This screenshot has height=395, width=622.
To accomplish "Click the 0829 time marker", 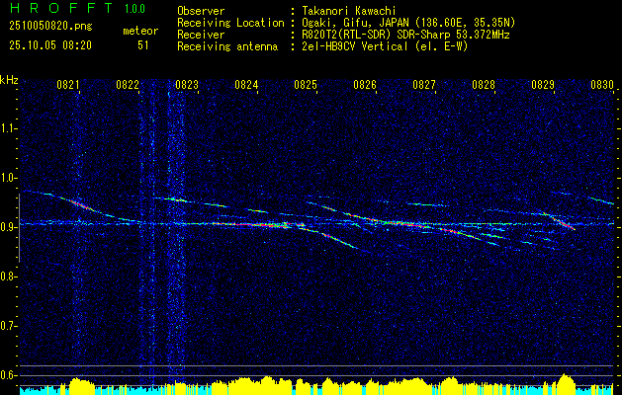I will coord(543,84).
